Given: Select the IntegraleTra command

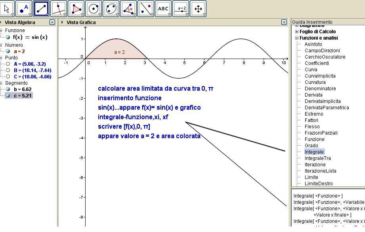Looking at the screenshot, I should tap(317, 158).
